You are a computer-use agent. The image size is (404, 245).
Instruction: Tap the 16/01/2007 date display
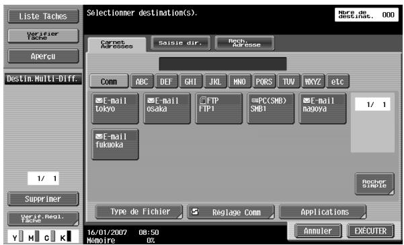107,232
